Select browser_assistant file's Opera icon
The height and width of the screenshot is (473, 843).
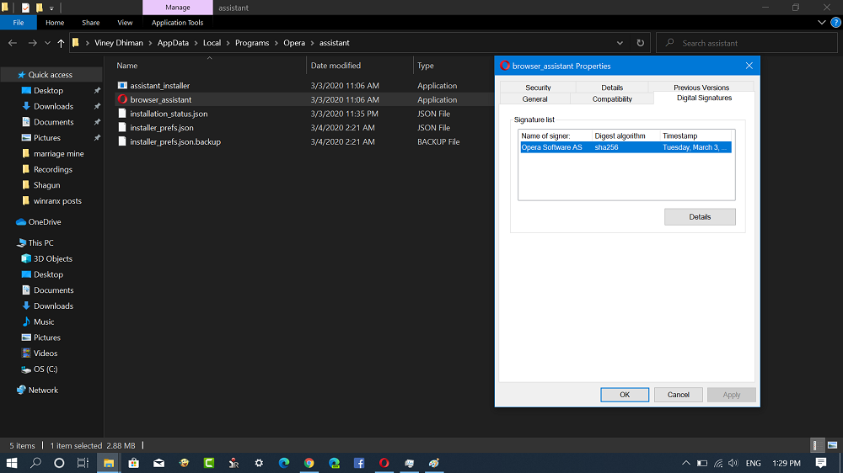click(122, 99)
